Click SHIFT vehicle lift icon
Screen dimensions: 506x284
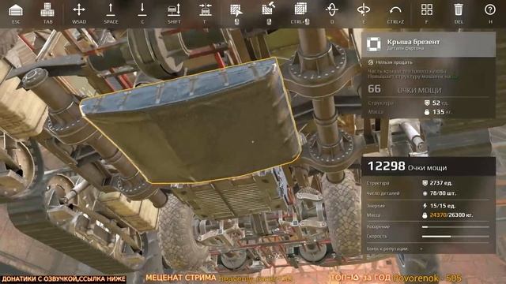pos(174,10)
